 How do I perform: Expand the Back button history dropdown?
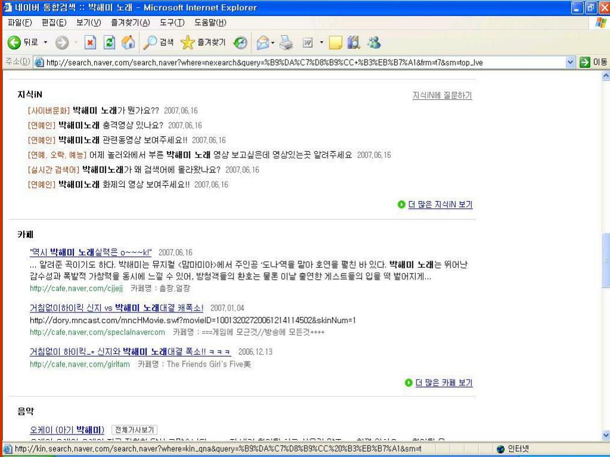click(x=45, y=42)
